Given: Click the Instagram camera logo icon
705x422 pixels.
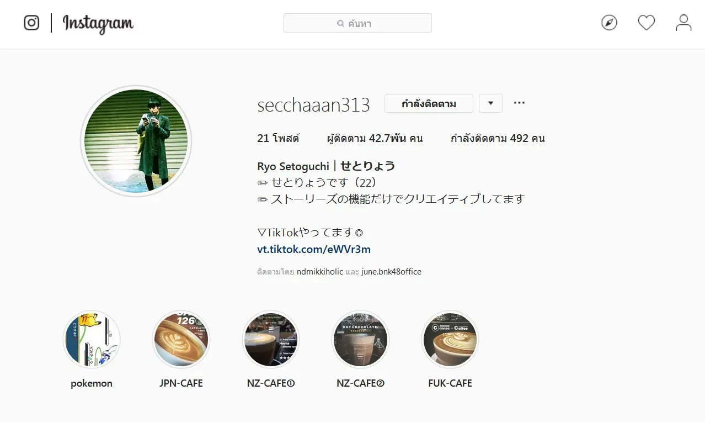Looking at the screenshot, I should (x=31, y=23).
